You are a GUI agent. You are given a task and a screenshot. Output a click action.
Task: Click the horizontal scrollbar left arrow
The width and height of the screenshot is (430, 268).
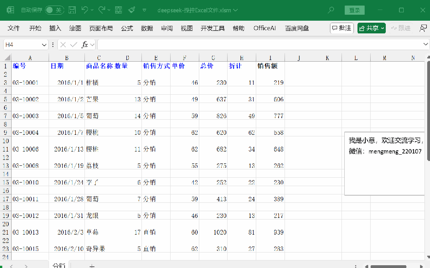click(x=366, y=266)
